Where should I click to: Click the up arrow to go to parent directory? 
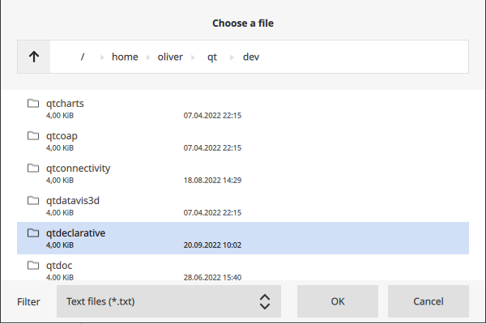(34, 57)
